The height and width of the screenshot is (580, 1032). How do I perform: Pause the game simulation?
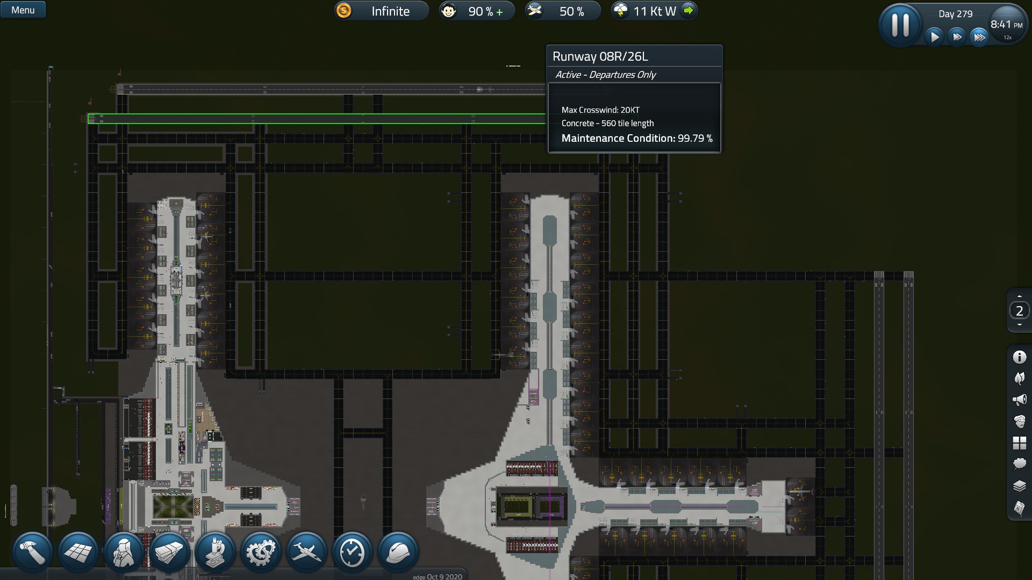pyautogui.click(x=900, y=24)
